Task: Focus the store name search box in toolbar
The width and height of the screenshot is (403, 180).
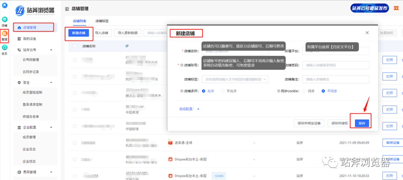Action: pyautogui.click(x=156, y=33)
